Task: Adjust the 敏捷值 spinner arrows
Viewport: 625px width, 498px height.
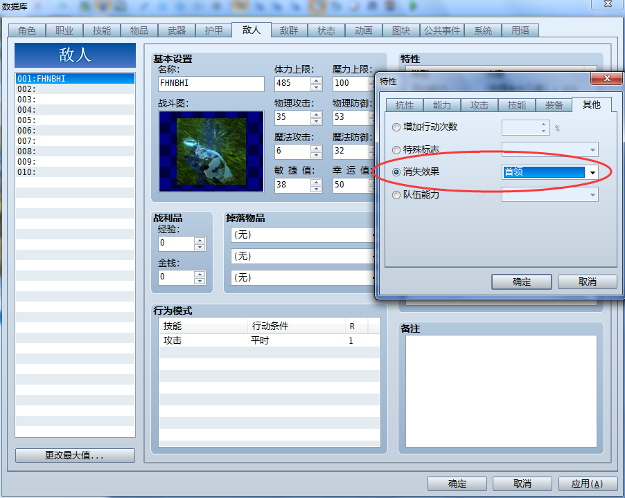Action: coord(316,185)
